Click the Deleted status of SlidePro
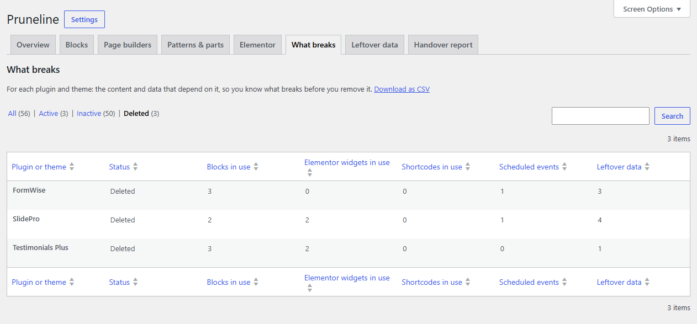Viewport: 697px width, 324px height. pyautogui.click(x=123, y=220)
